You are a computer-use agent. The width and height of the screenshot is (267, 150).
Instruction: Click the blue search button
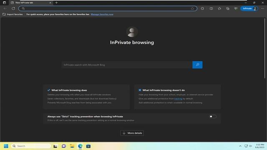(197, 65)
